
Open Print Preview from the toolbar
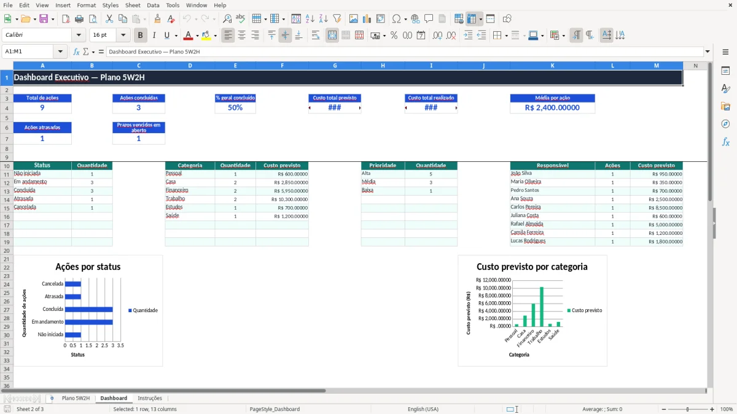(x=93, y=19)
